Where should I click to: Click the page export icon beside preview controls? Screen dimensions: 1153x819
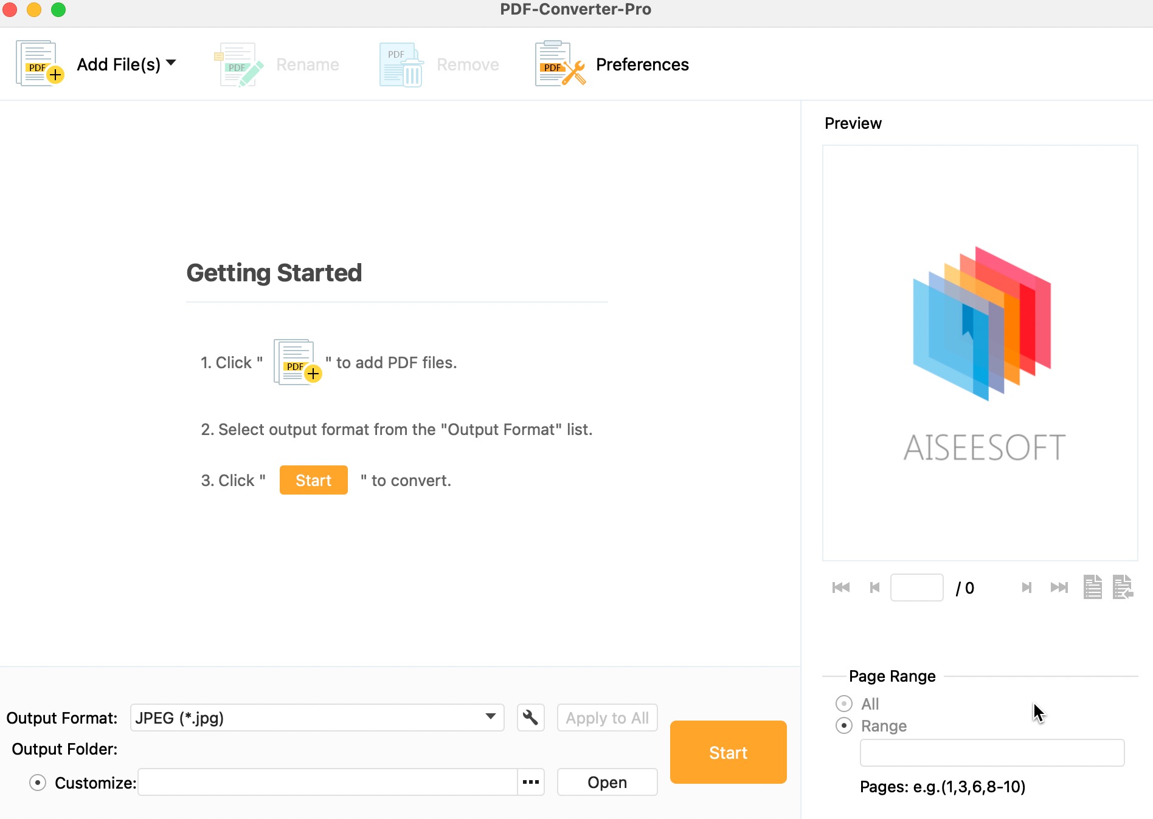[1123, 587]
